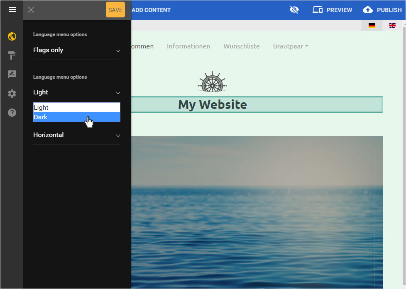Screen dimensions: 406x289
Task: Open the help question mark icon
Action: [12, 113]
